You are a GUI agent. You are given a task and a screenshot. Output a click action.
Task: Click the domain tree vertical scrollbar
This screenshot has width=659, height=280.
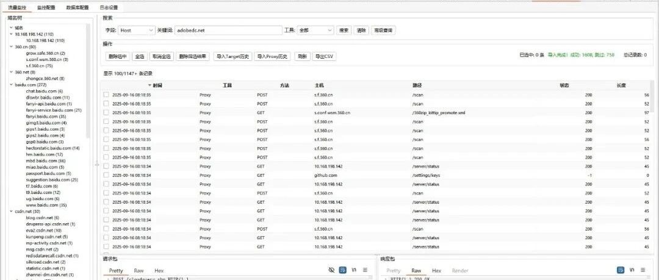(x=88, y=81)
